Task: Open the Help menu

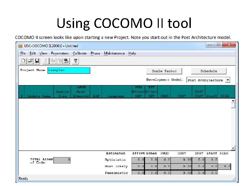Action: tap(132, 53)
